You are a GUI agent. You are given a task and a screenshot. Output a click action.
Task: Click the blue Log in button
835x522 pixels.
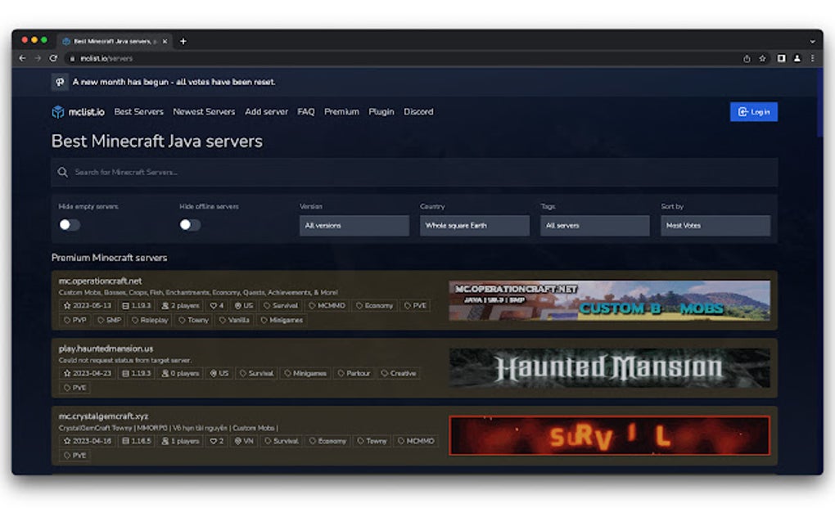coord(753,112)
